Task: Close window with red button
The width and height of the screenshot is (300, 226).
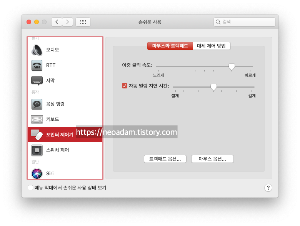Action: click(29, 22)
